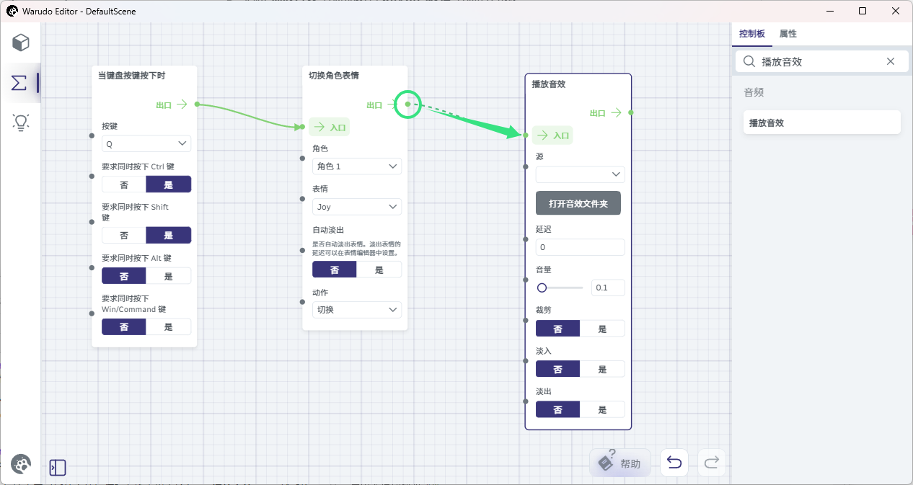Screen dimensions: 913x485
Task: Click the data port beside 延迟 field
Action: 526,239
